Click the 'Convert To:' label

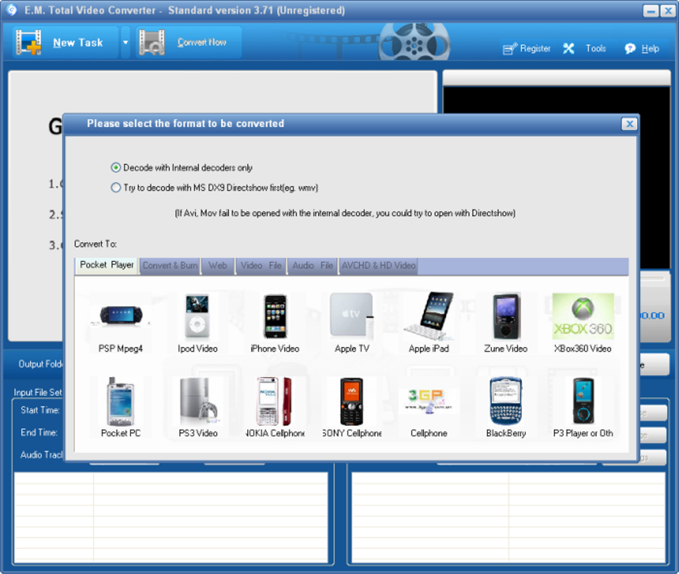point(95,244)
